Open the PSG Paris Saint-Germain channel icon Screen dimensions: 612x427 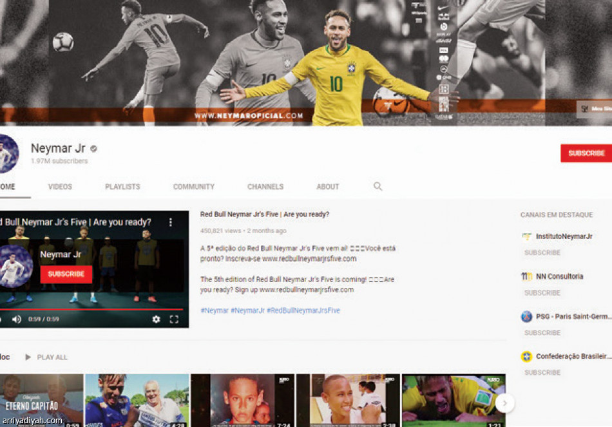(526, 316)
